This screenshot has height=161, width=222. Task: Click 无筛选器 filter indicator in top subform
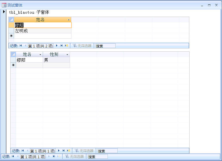tap(82, 46)
